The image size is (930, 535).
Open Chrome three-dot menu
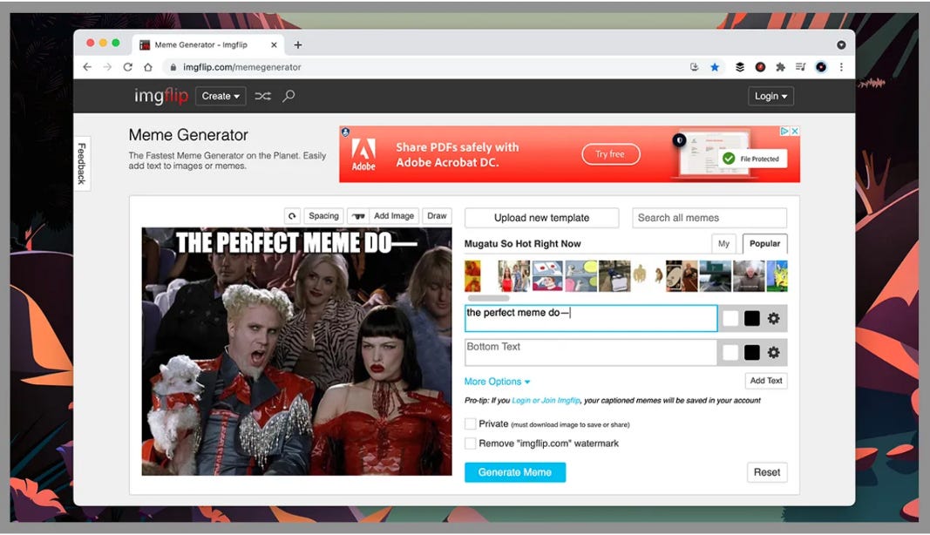[841, 67]
